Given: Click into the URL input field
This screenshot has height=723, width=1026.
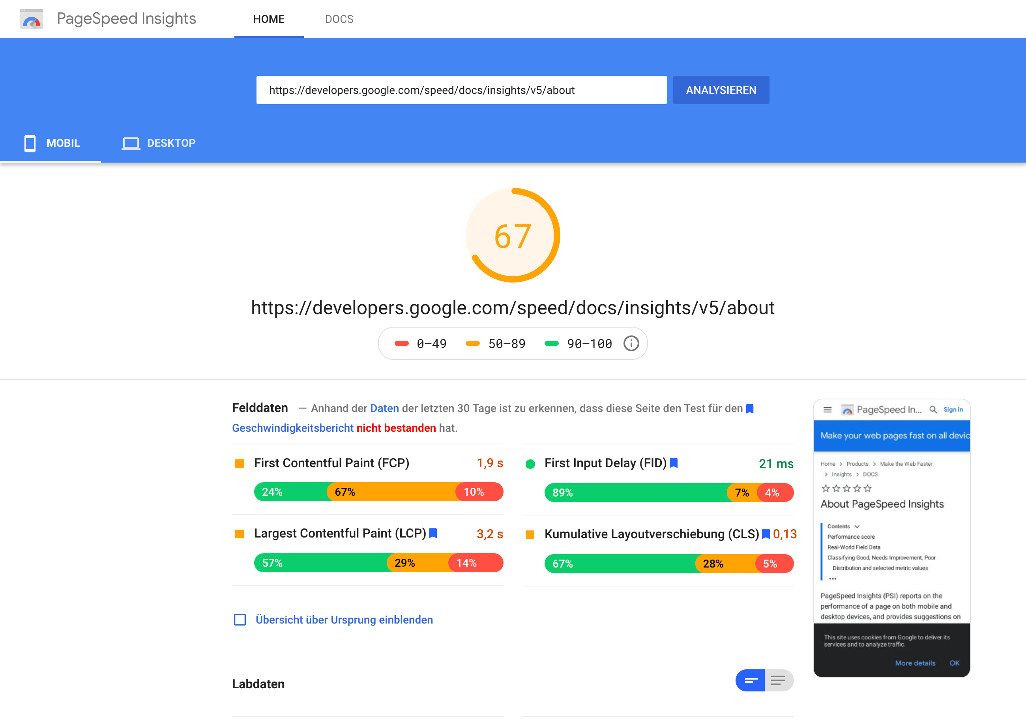Looking at the screenshot, I should pos(461,90).
